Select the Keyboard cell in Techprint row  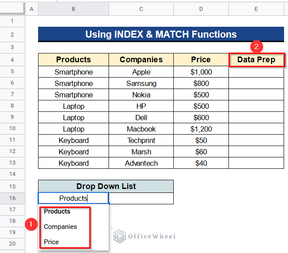74,140
